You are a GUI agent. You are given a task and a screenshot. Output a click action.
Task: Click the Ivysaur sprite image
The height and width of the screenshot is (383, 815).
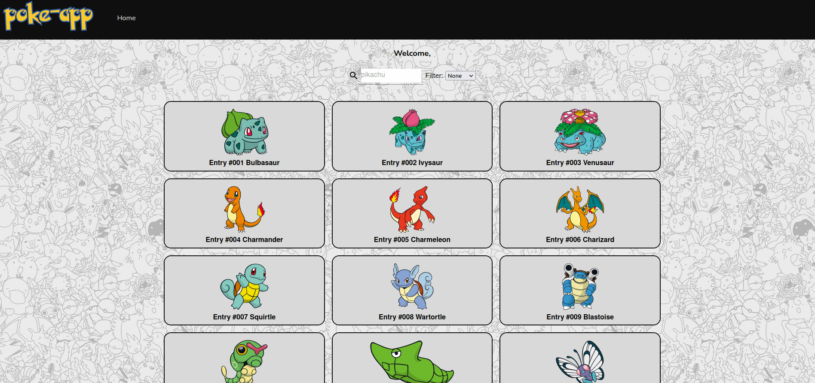412,132
